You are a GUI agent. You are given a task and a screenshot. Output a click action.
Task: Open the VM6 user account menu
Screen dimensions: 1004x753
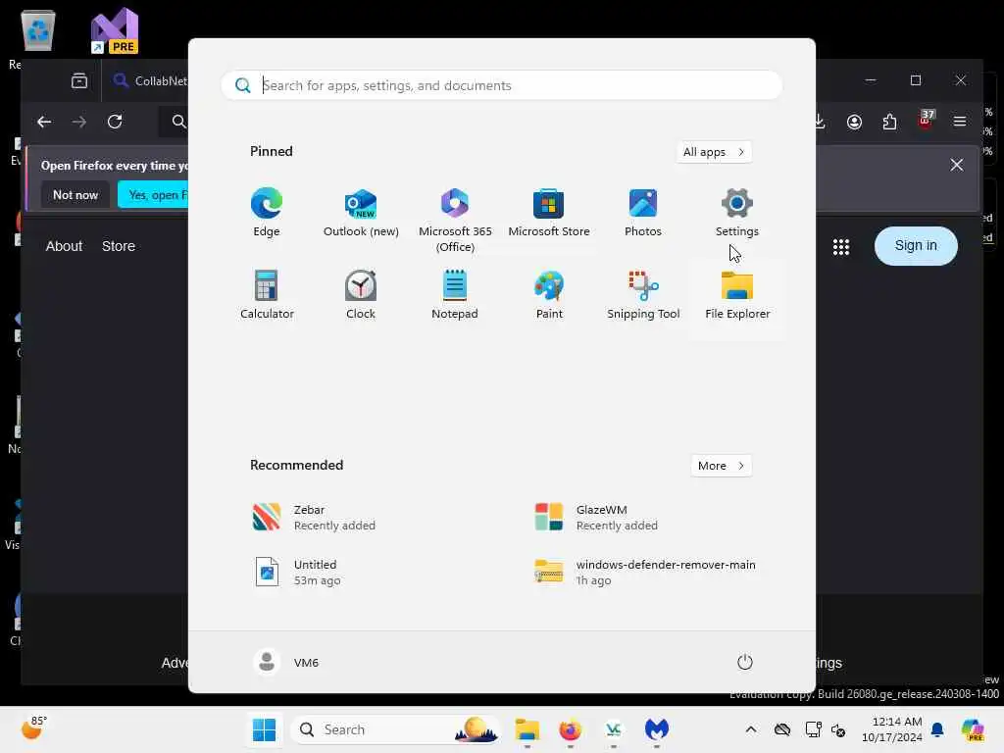coord(286,662)
